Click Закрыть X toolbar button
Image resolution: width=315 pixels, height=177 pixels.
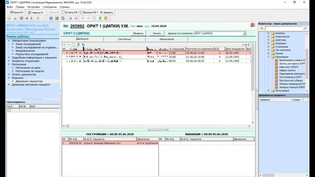[106, 12]
